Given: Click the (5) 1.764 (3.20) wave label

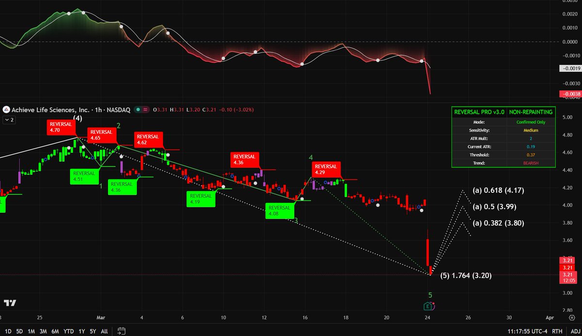Looking at the screenshot, I should [466, 276].
